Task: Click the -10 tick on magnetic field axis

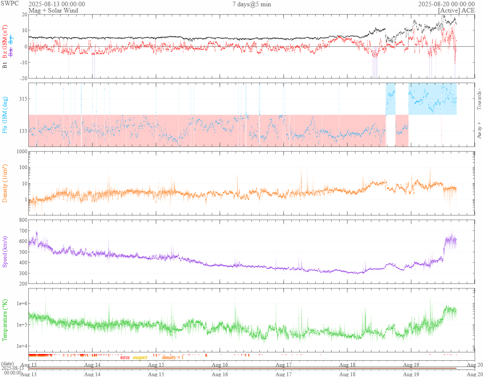Action: click(23, 62)
